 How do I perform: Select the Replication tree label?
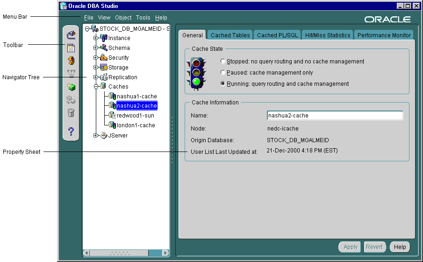click(123, 77)
